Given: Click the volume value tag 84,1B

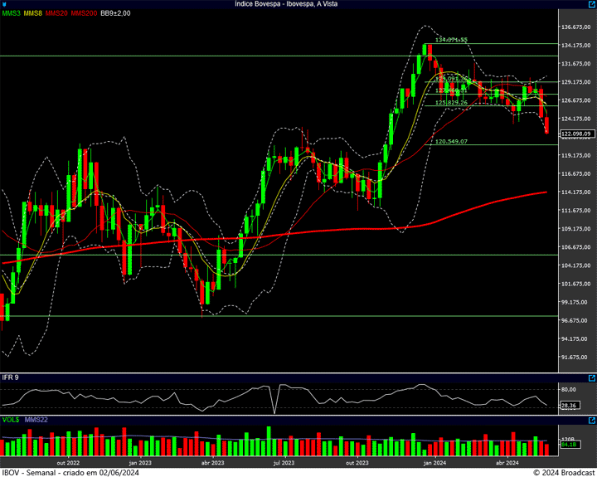Looking at the screenshot, I should [569, 445].
